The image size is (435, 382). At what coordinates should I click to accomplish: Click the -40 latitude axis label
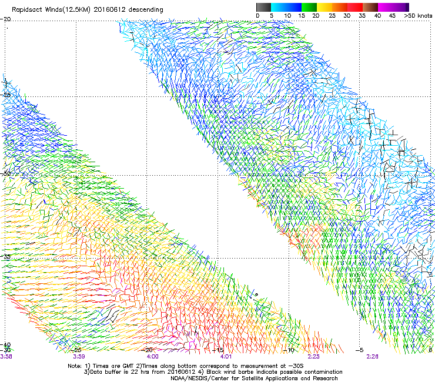pos(5,345)
